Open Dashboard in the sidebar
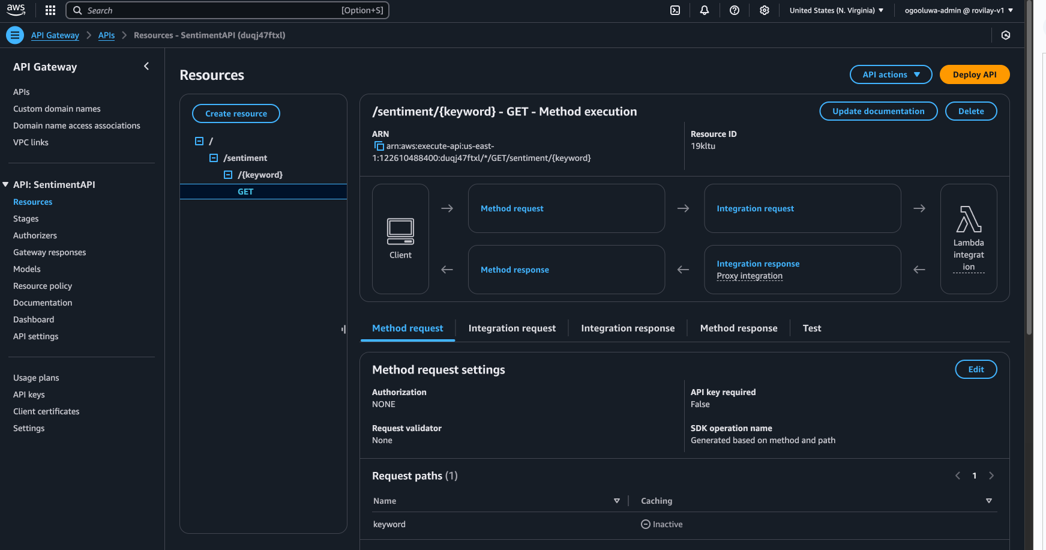This screenshot has width=1046, height=550. pos(34,319)
